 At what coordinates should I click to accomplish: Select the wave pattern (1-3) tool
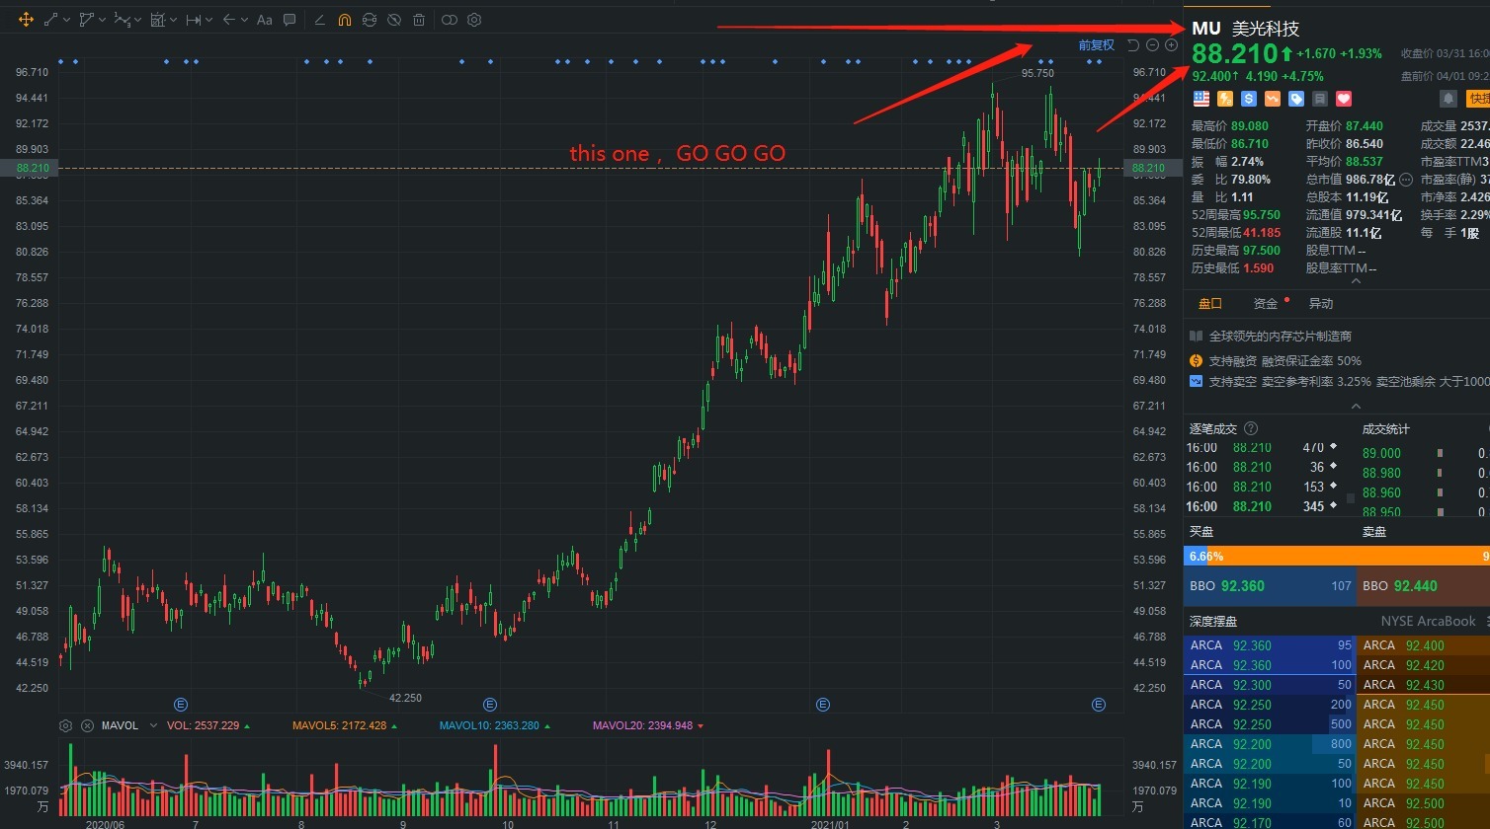click(122, 20)
